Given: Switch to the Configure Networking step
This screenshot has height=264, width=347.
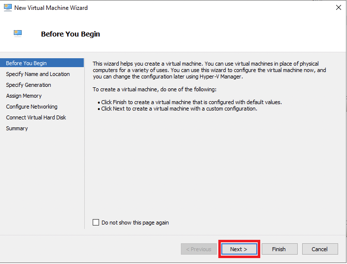Looking at the screenshot, I should point(32,107).
